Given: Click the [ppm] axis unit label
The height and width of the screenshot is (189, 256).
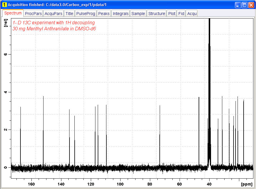Looking at the screenshot, I should (x=246, y=184).
